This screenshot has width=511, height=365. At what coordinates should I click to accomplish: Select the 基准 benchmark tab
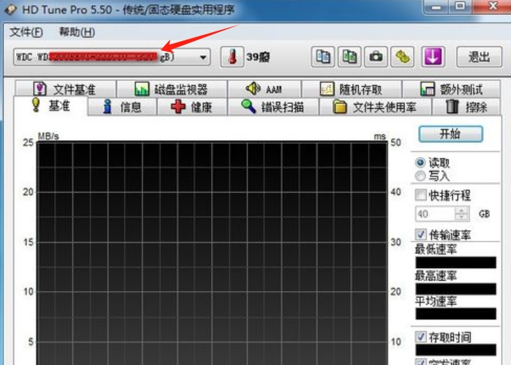pyautogui.click(x=51, y=105)
